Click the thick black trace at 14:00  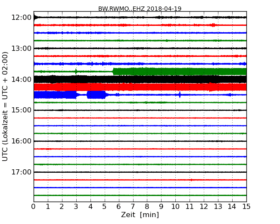(x=140, y=79)
